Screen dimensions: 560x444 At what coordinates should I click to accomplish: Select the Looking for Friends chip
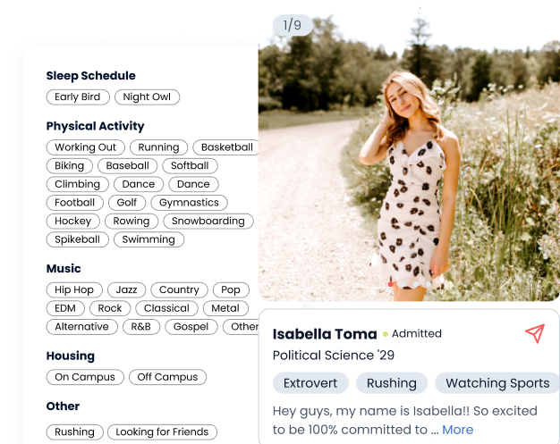(162, 432)
